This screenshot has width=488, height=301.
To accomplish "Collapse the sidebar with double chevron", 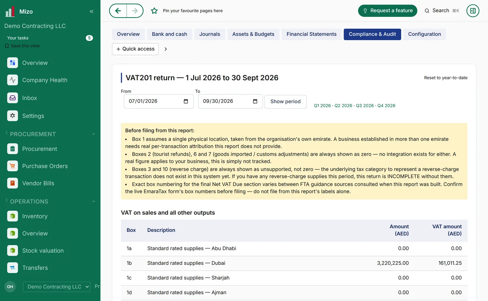I will click(x=91, y=11).
